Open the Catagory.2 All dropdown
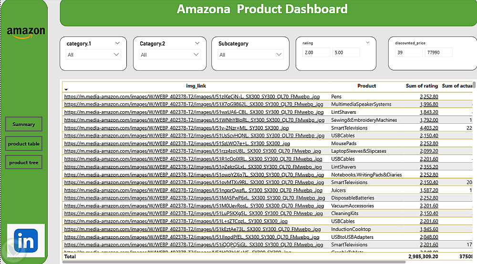The height and width of the screenshot is (264, 477). [170, 55]
